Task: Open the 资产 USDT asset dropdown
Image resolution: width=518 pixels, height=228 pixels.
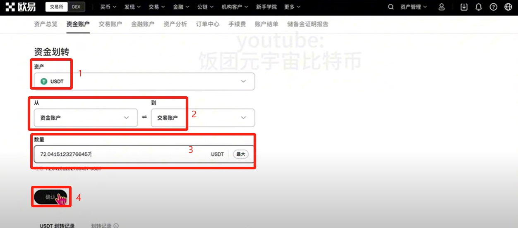Action: [x=144, y=81]
